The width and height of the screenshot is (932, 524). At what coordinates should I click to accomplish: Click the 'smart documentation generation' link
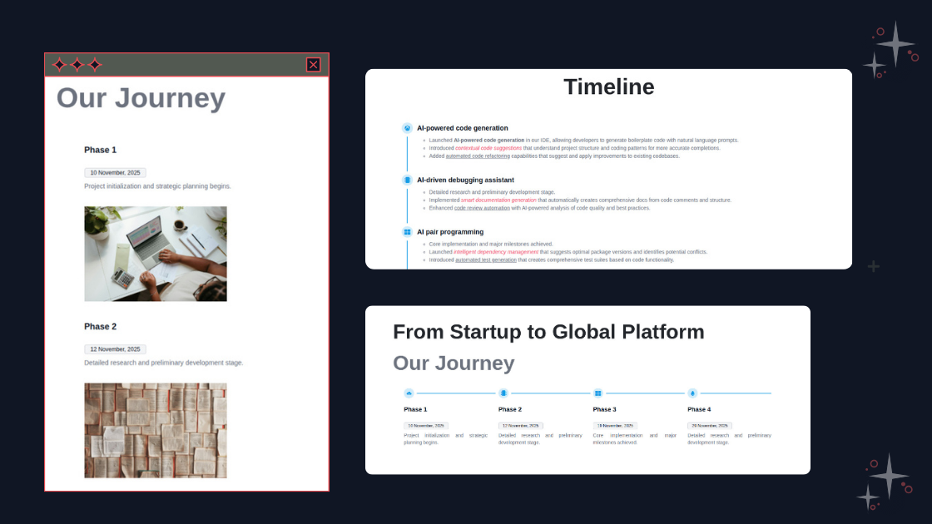point(498,200)
